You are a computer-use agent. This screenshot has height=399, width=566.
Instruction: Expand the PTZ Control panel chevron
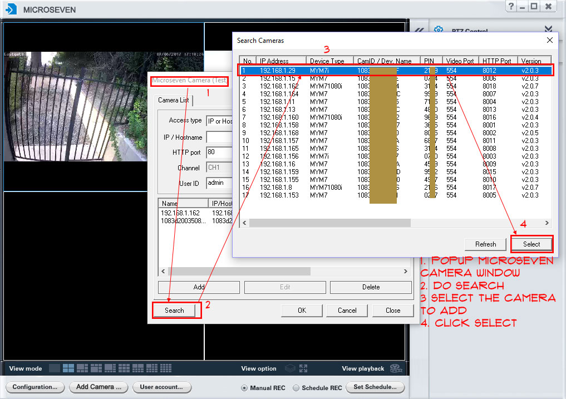coord(548,29)
